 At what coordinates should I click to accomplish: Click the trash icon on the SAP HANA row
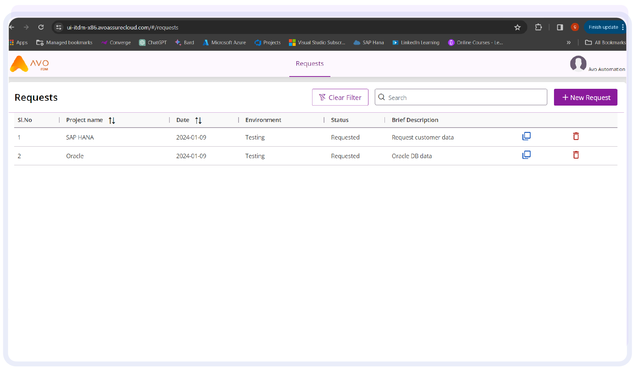576,136
